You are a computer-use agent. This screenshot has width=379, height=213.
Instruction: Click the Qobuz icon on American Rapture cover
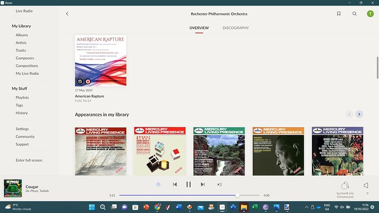pyautogui.click(x=80, y=82)
